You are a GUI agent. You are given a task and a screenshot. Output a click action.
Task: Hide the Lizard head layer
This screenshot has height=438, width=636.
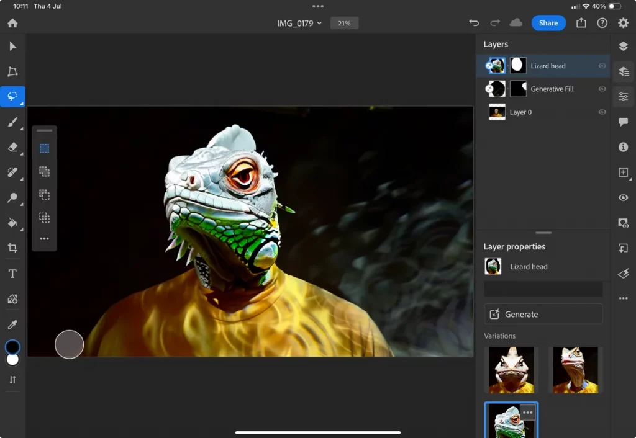601,65
